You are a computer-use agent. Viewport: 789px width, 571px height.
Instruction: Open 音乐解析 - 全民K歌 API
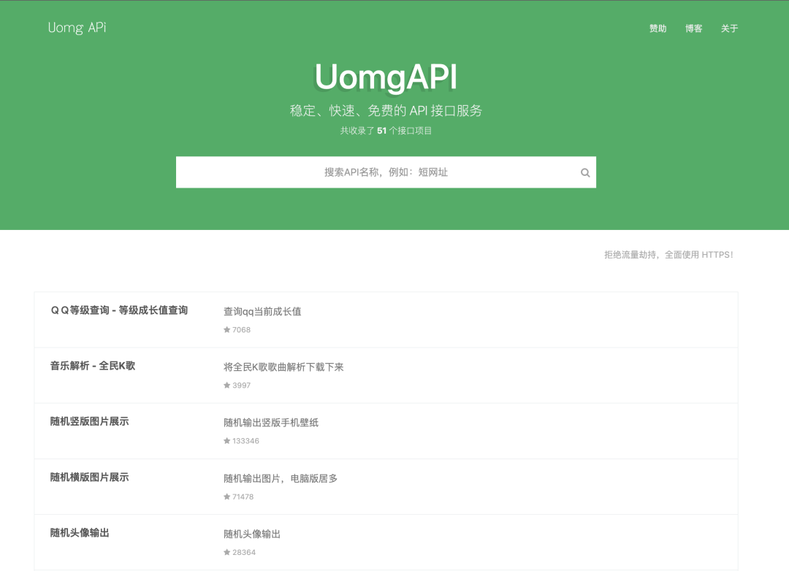click(x=93, y=366)
